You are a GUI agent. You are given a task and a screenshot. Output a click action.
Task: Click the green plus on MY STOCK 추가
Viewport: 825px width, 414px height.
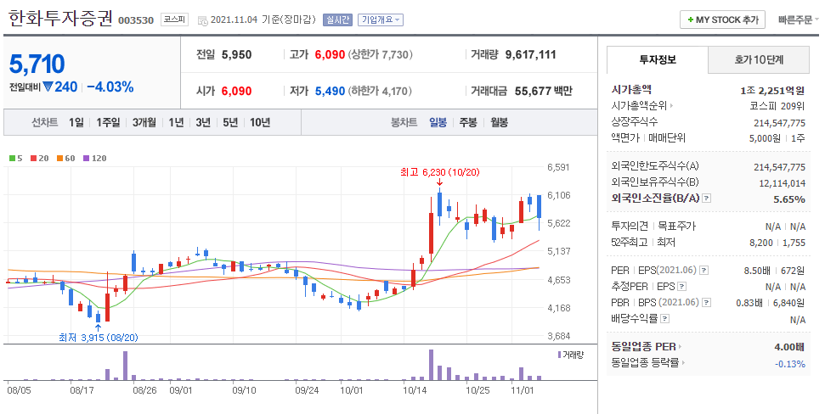(x=690, y=20)
